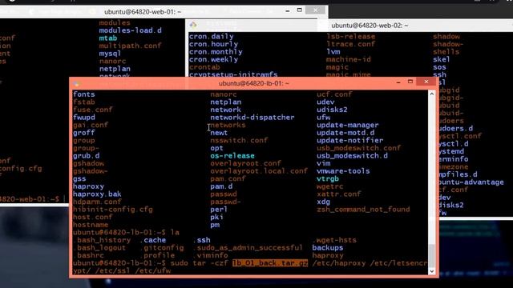Image resolution: width=513 pixels, height=288 pixels.
Task: Click the 'mysql' directory in web-01
Action: pyautogui.click(x=111, y=54)
